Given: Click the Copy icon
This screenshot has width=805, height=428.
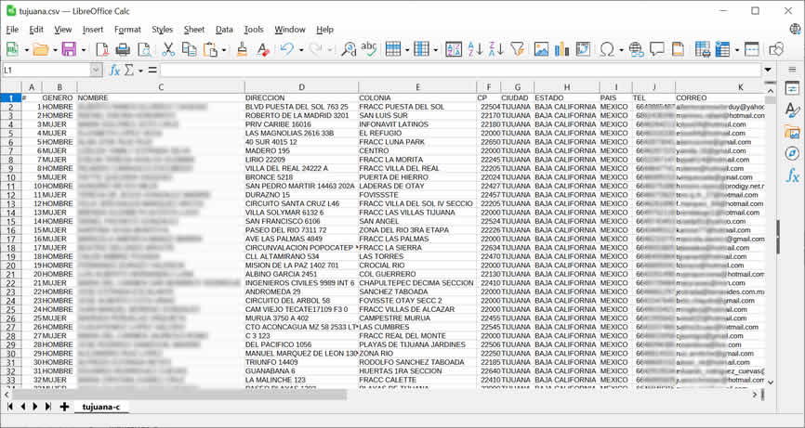Looking at the screenshot, I should click(x=190, y=49).
